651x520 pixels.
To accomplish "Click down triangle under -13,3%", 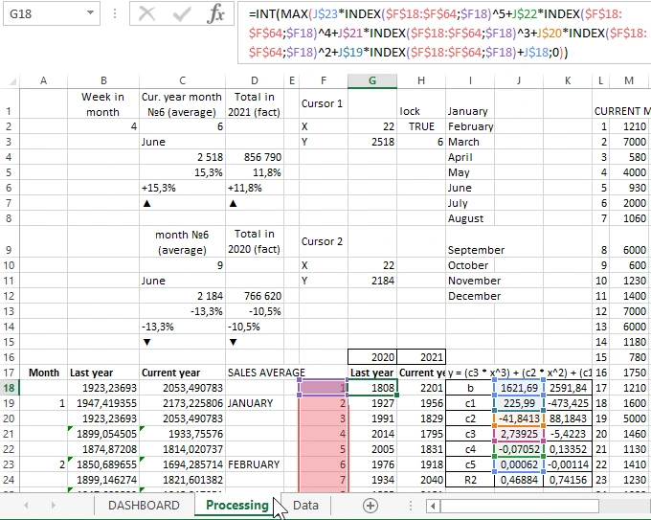I will tap(146, 342).
